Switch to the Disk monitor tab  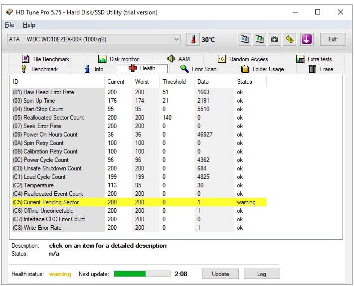118,59
